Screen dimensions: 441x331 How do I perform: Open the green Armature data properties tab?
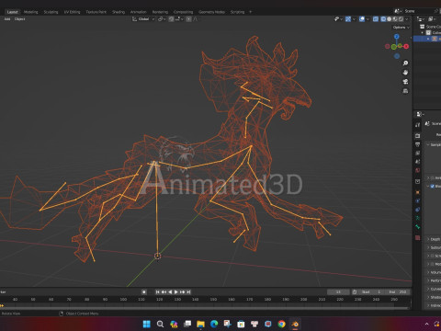[417, 218]
